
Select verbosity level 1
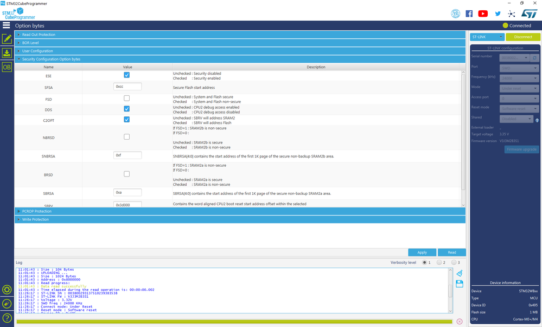424,263
